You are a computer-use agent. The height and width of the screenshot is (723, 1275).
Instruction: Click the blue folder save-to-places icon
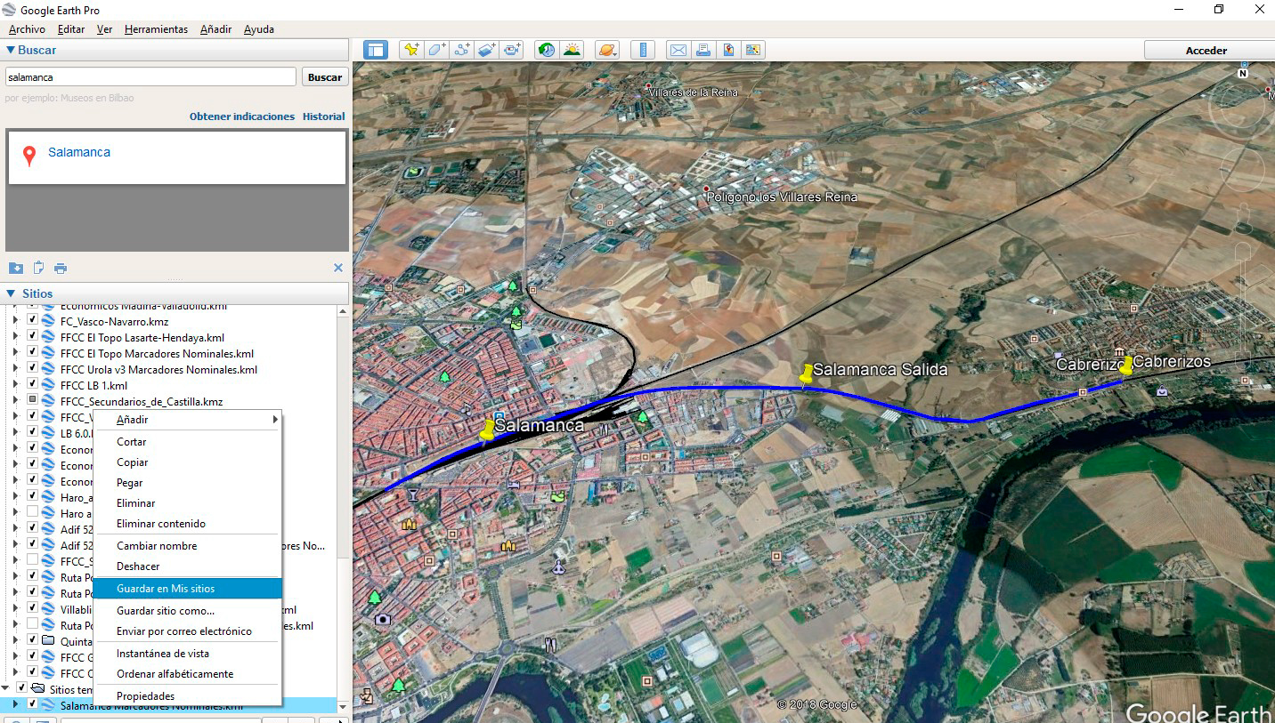coord(15,268)
